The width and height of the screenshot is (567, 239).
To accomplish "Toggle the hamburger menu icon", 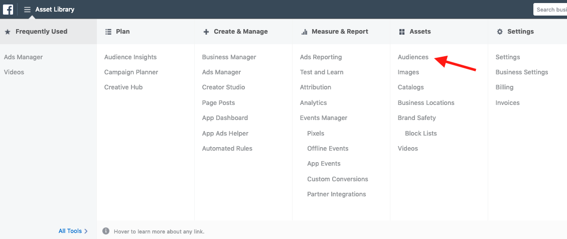I will point(28,10).
